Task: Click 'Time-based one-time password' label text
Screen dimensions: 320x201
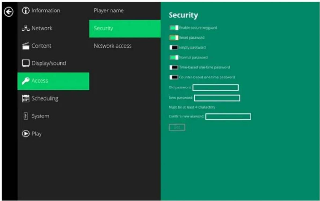Action: click(x=205, y=68)
